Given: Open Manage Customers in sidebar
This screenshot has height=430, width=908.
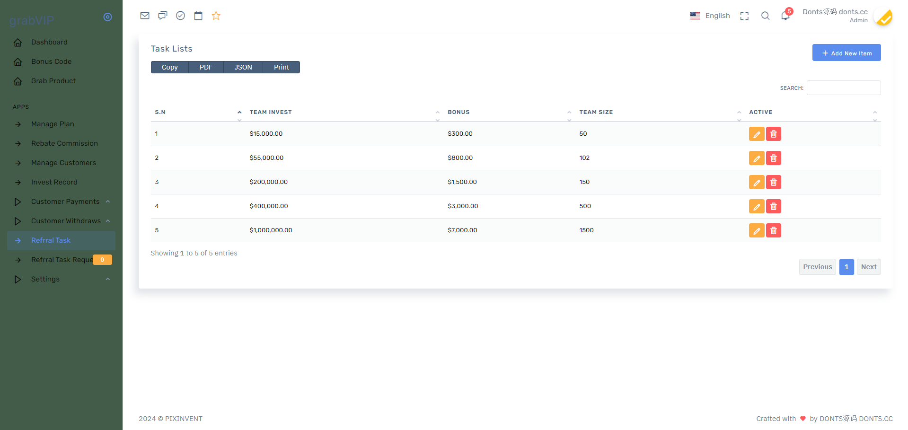Looking at the screenshot, I should (x=61, y=163).
